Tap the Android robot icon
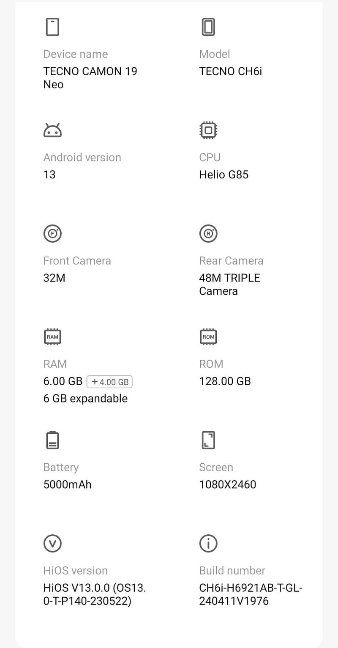The height and width of the screenshot is (648, 338). (x=52, y=130)
